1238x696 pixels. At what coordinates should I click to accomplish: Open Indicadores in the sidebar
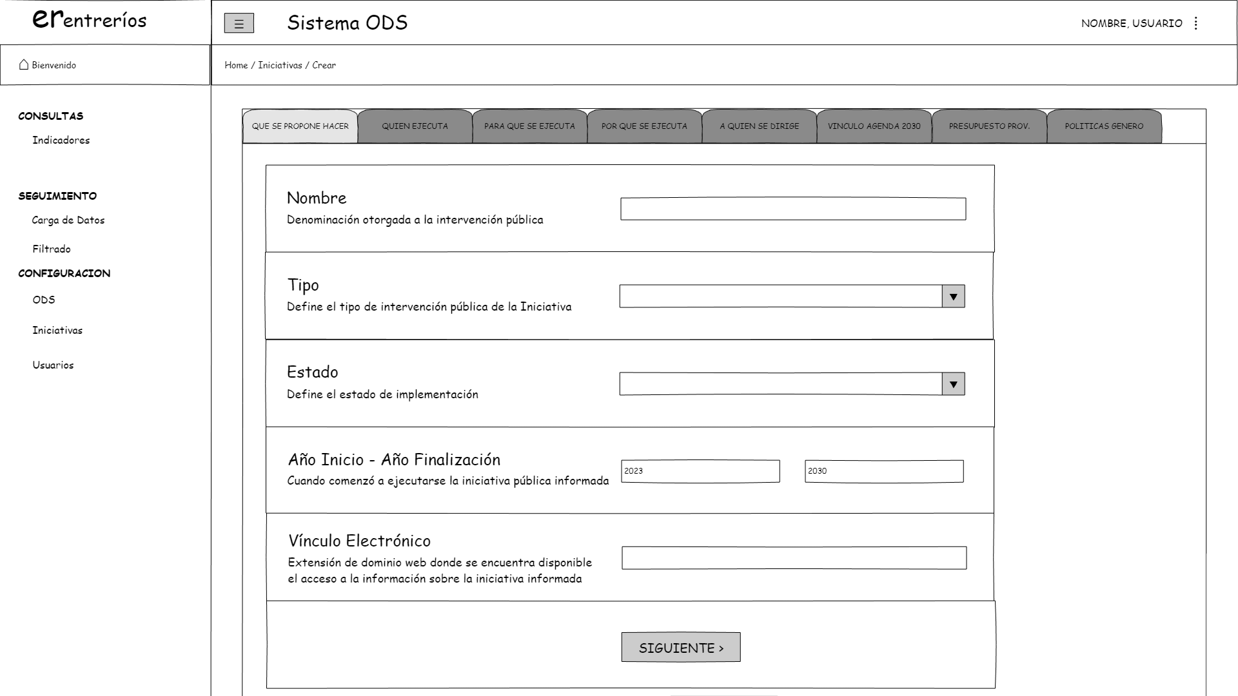click(x=61, y=140)
